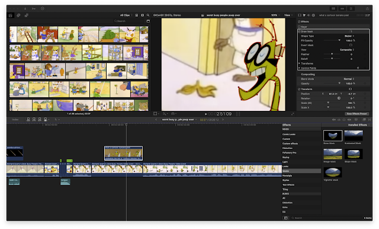The height and width of the screenshot is (229, 379).
Task: Open the Info inspector icon
Action: [x=313, y=15]
